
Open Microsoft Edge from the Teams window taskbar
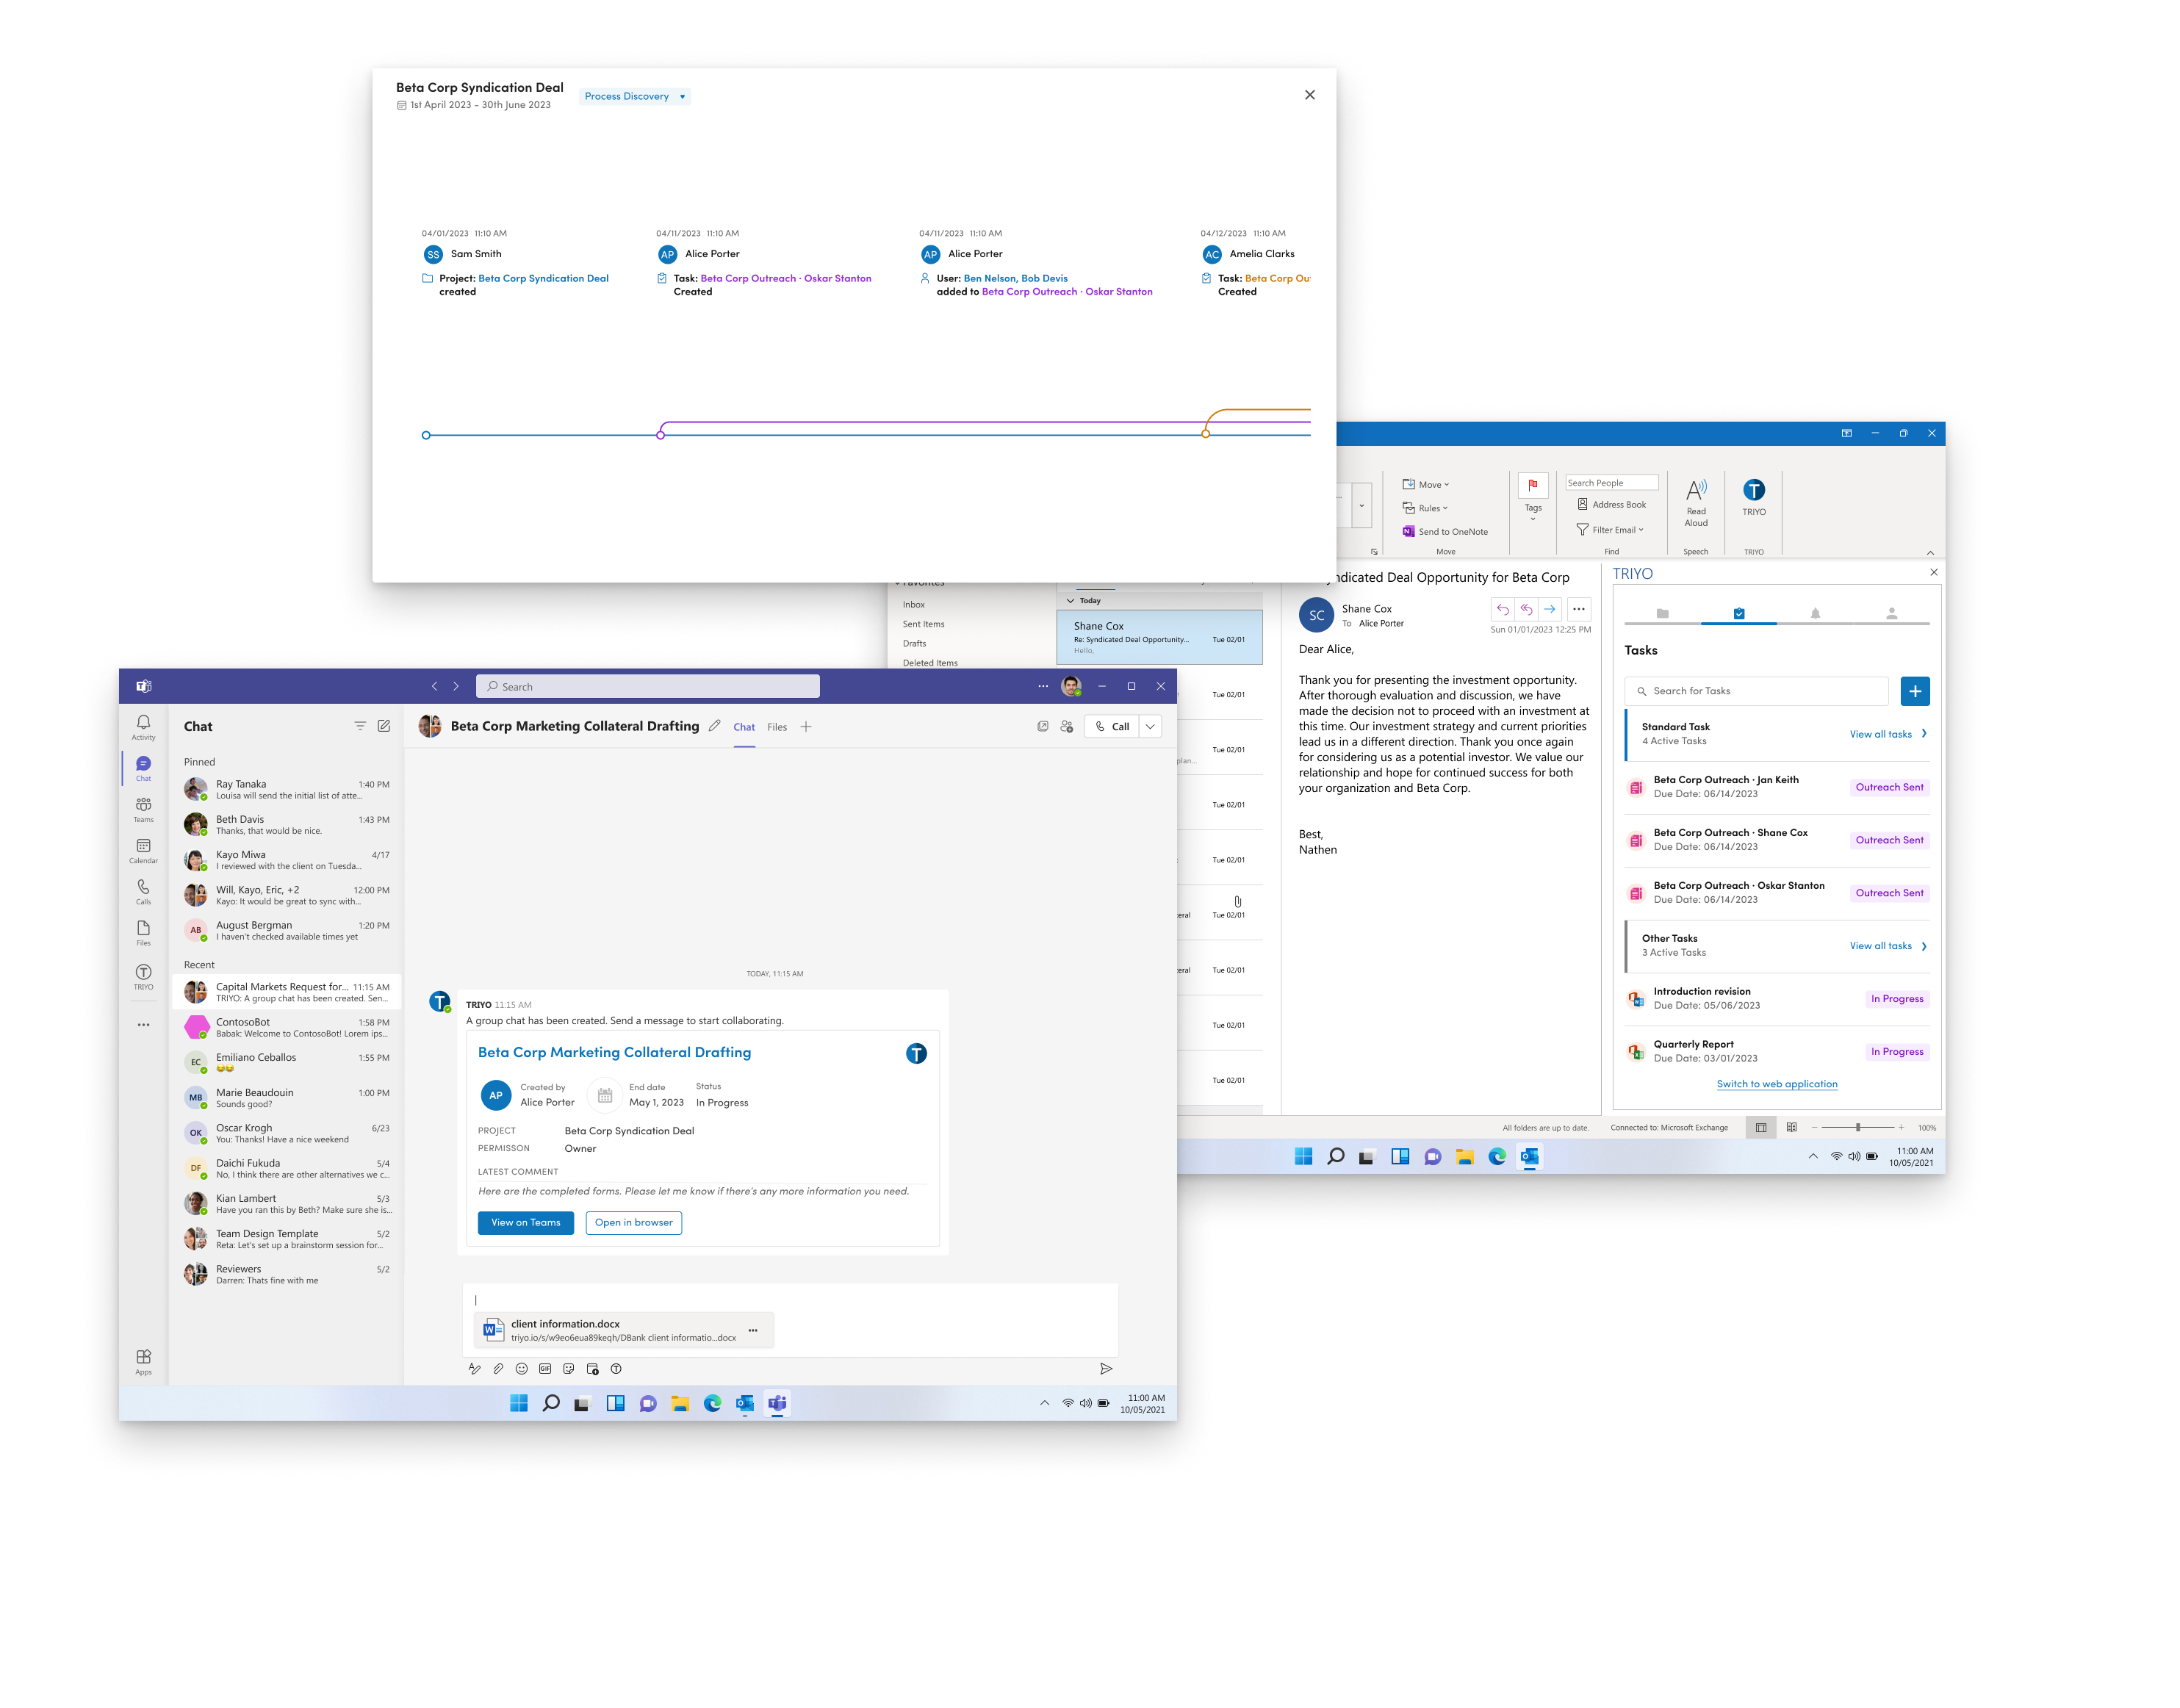click(712, 1403)
